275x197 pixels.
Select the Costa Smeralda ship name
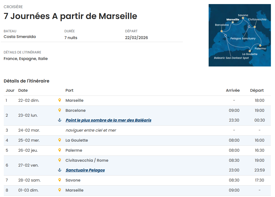coord(20,37)
